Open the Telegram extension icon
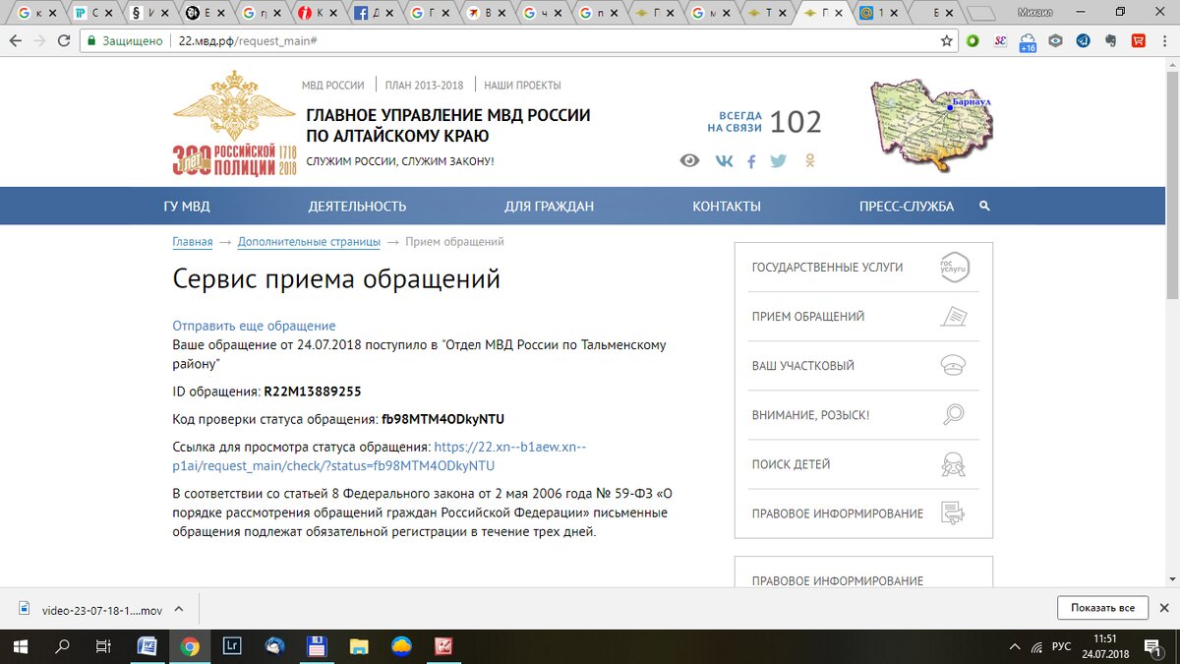Screen dimensions: 1180x664 coord(1083,40)
